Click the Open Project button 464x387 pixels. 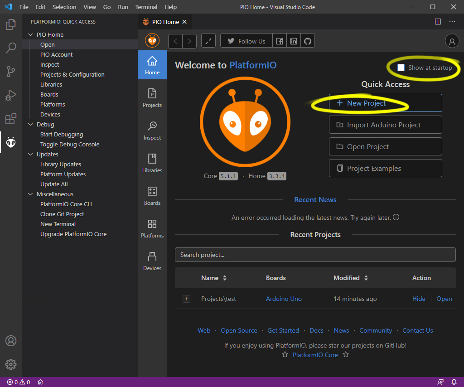coord(385,146)
